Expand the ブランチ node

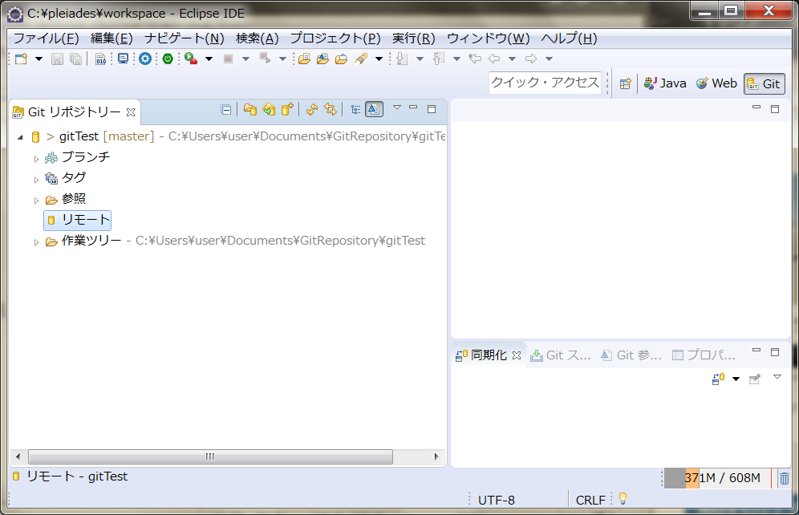tap(36, 159)
